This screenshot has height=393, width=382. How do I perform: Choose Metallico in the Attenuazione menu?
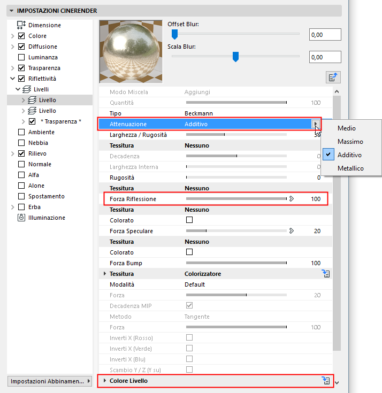click(351, 168)
